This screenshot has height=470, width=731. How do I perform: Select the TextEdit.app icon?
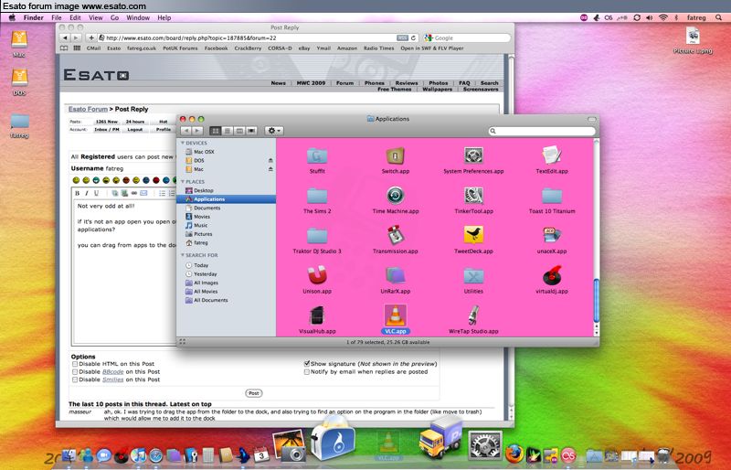(x=552, y=155)
